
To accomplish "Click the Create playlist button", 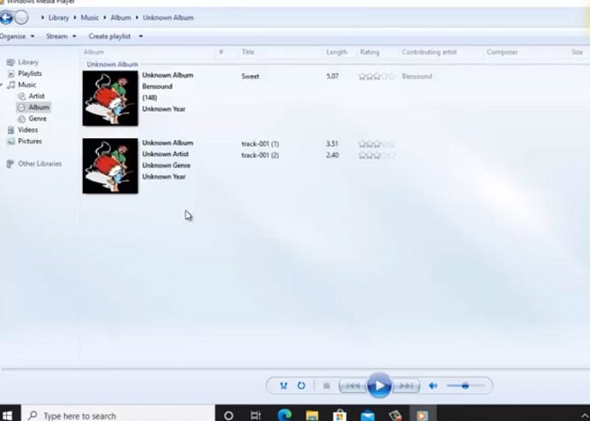I will click(x=109, y=36).
